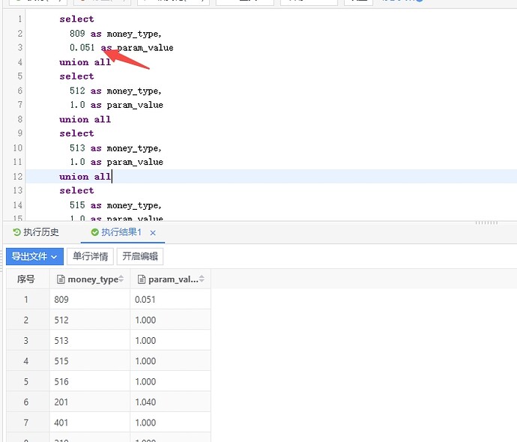
Task: Select cell with value 0.051
Action: [x=171, y=299]
